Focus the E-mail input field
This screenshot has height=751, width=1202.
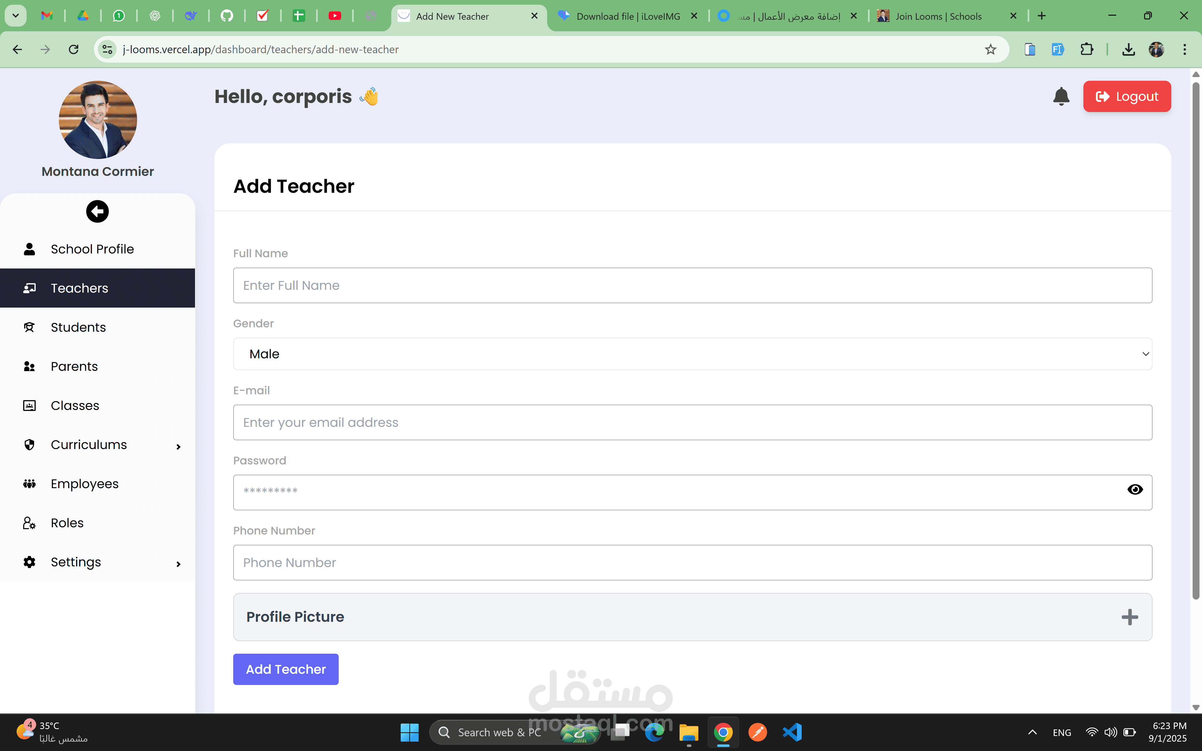click(x=692, y=423)
